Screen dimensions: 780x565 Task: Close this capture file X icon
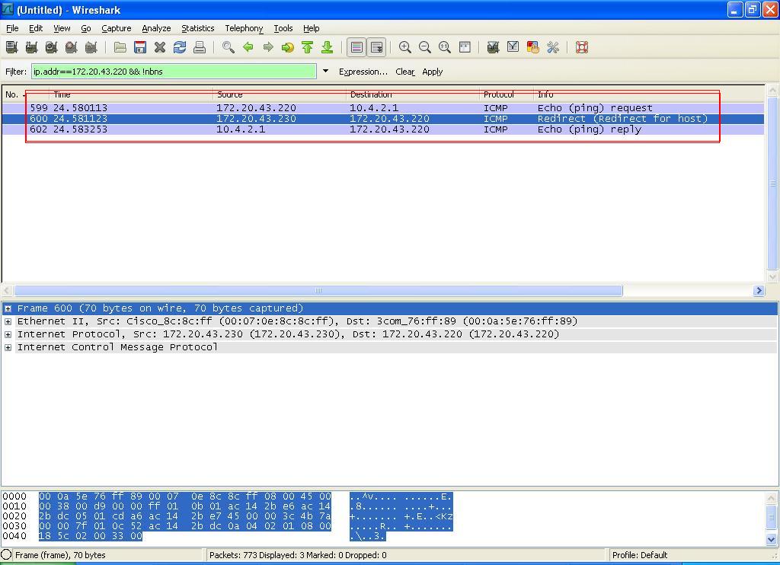pos(160,47)
